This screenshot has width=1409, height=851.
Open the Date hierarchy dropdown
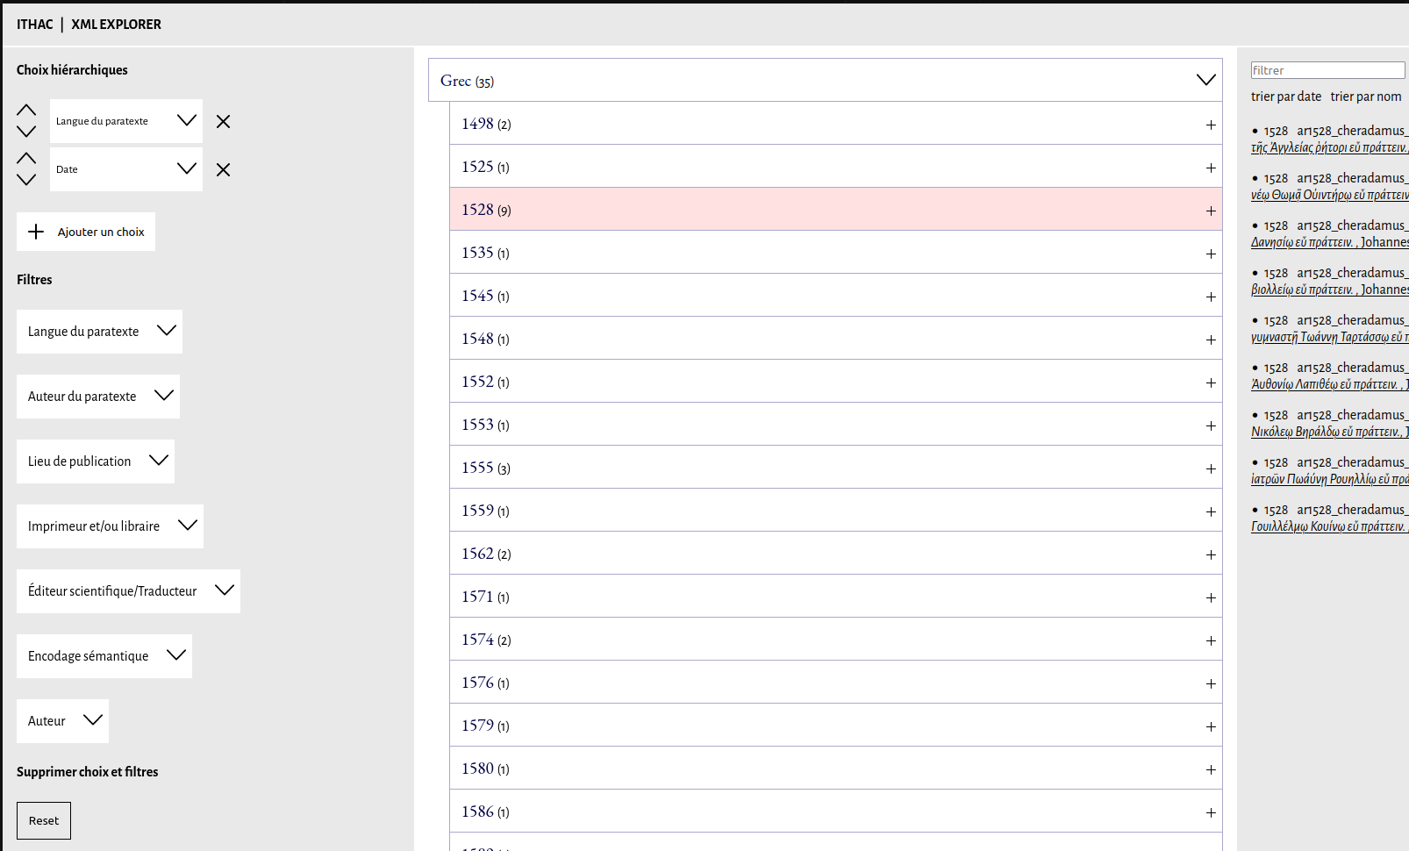(126, 169)
